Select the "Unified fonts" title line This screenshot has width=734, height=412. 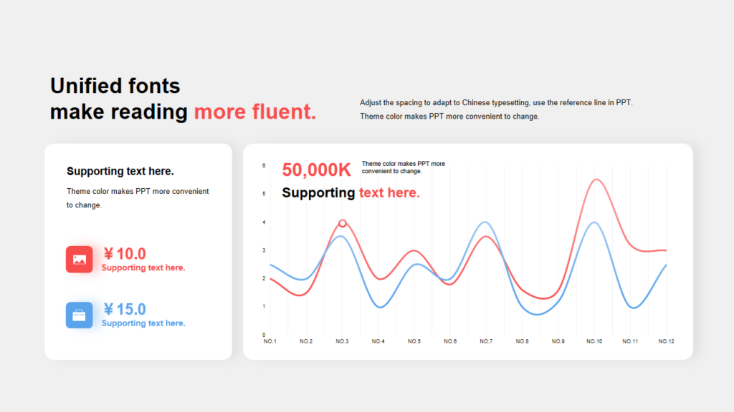[115, 86]
